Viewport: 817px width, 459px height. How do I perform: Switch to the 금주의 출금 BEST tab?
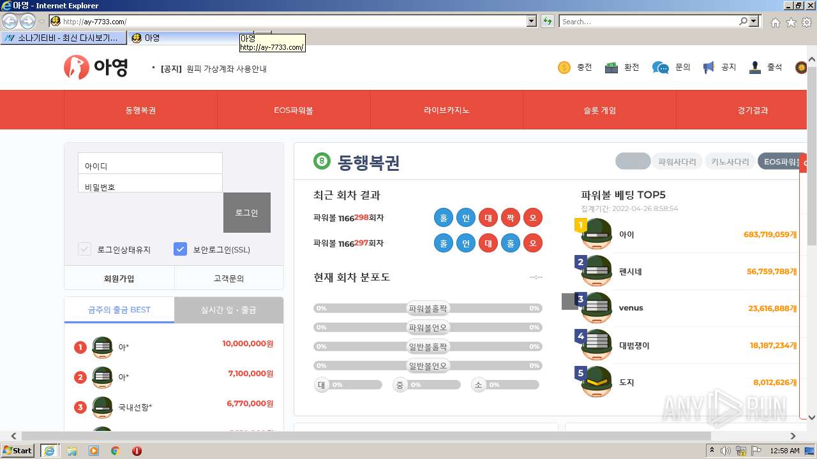click(119, 310)
